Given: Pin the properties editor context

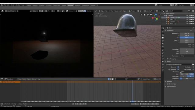Looking at the screenshot, I should coord(193,28).
